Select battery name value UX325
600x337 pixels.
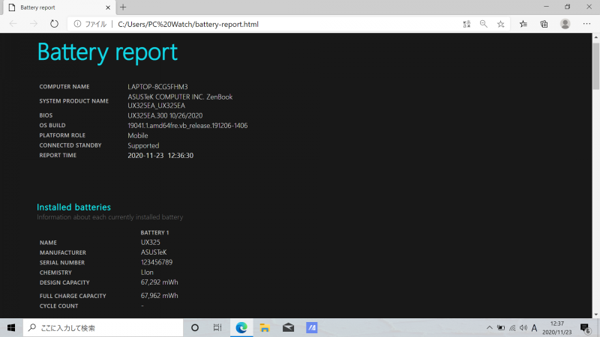click(151, 242)
